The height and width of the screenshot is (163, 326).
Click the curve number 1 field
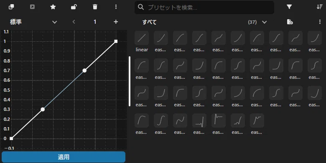tap(95, 22)
